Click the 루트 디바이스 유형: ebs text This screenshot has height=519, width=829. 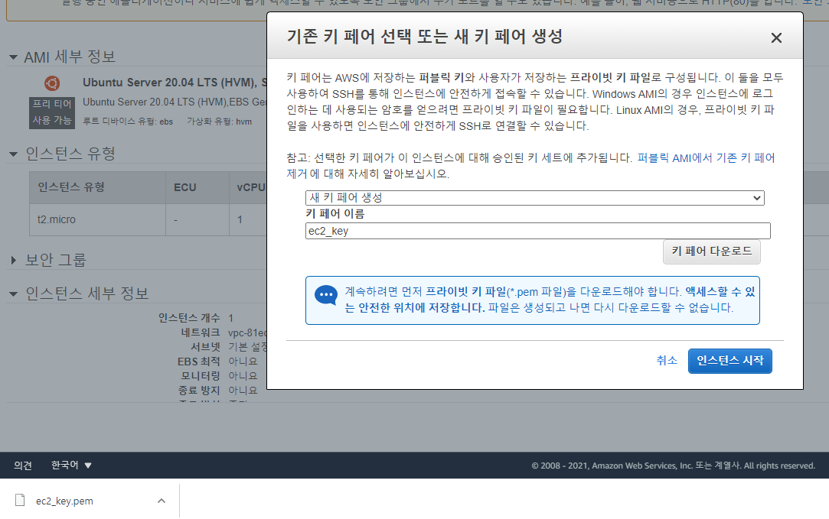click(x=128, y=122)
